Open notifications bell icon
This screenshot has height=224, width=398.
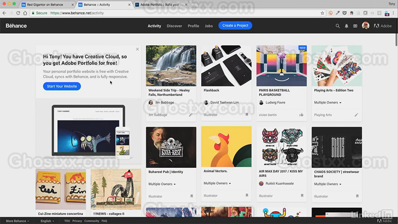346,26
